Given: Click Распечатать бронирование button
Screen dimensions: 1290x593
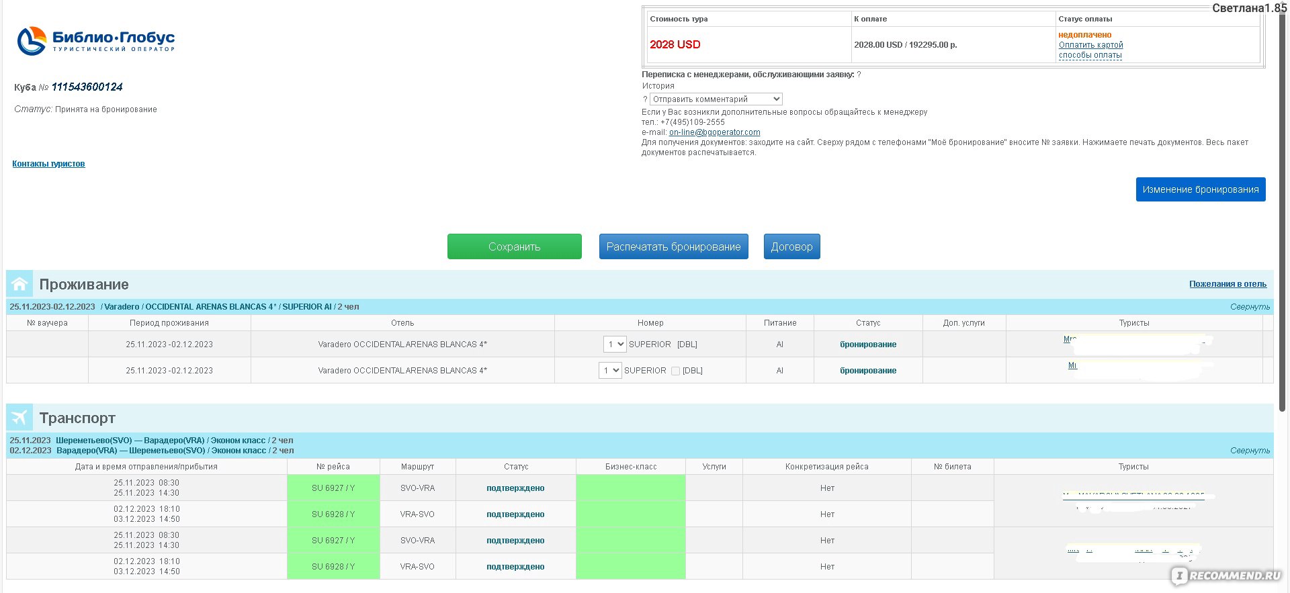Looking at the screenshot, I should point(674,246).
